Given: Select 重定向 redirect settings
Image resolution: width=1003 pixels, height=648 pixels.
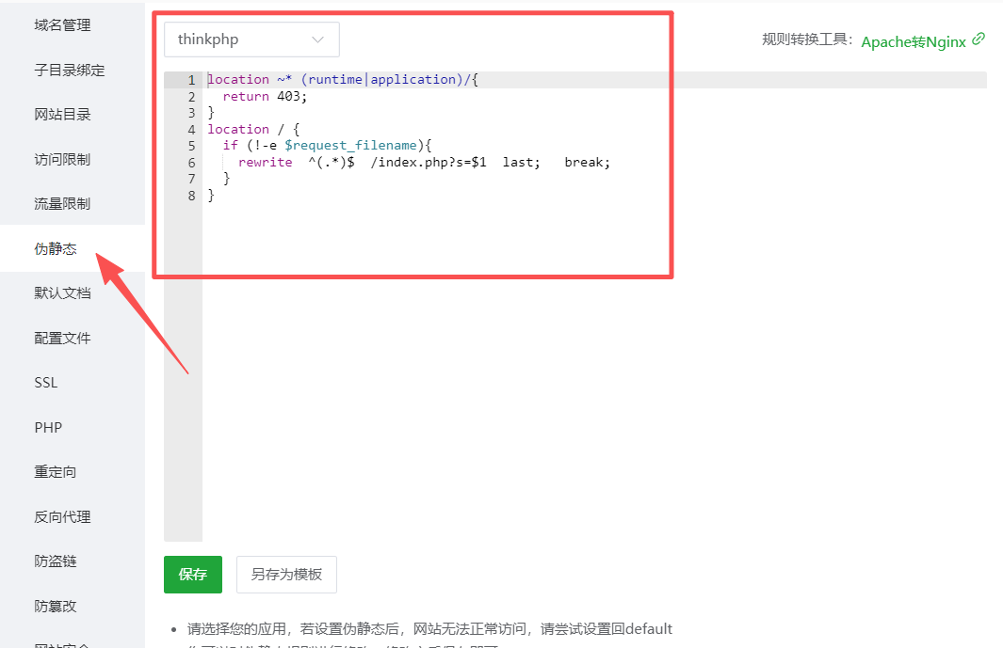Looking at the screenshot, I should pos(54,471).
